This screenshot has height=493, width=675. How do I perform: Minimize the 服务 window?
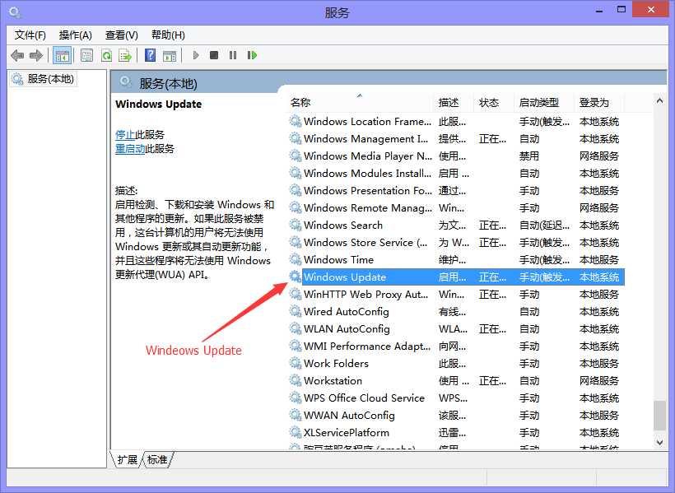click(598, 11)
